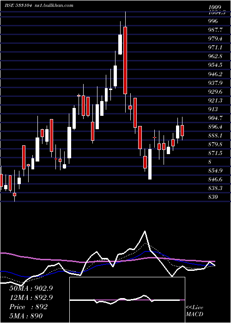Select the 921.3 price axis label
The height and width of the screenshot is (323, 231).
[216, 100]
